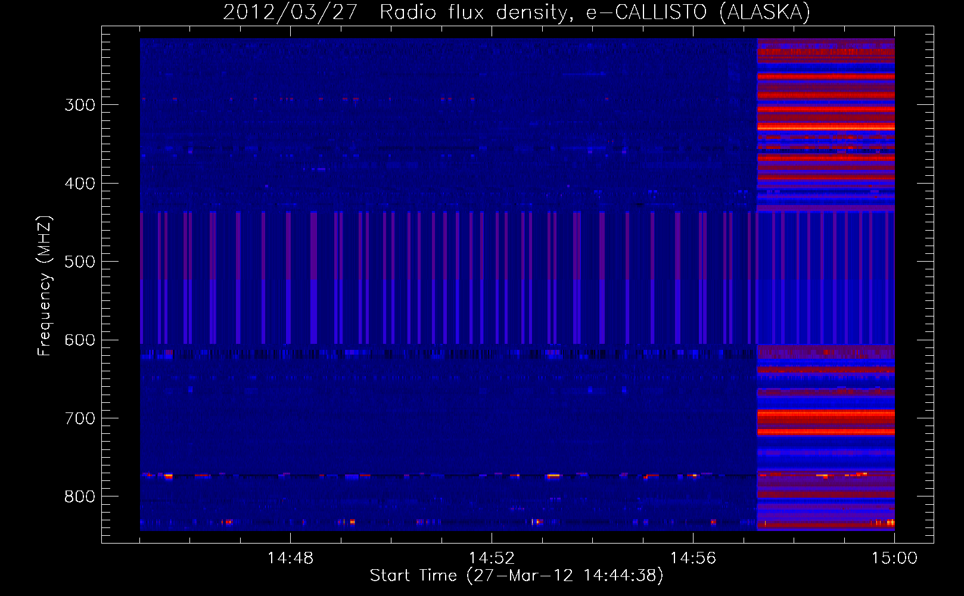The image size is (964, 596).
Task: Click the 'Start Time (27-Mar-12 14:44:38)' label
Action: [x=516, y=576]
